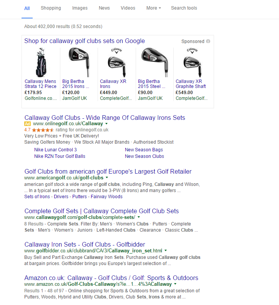The width and height of the screenshot is (279, 305).
Task: Switch to the Shopping tab
Action: (x=51, y=8)
